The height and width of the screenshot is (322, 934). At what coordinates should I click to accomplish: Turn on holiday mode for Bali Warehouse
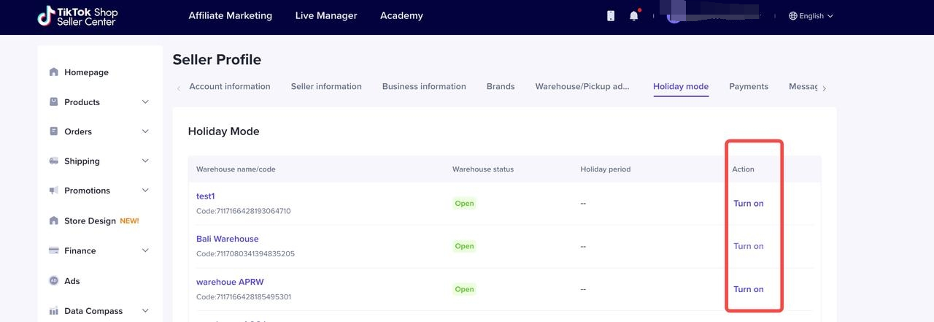point(748,246)
